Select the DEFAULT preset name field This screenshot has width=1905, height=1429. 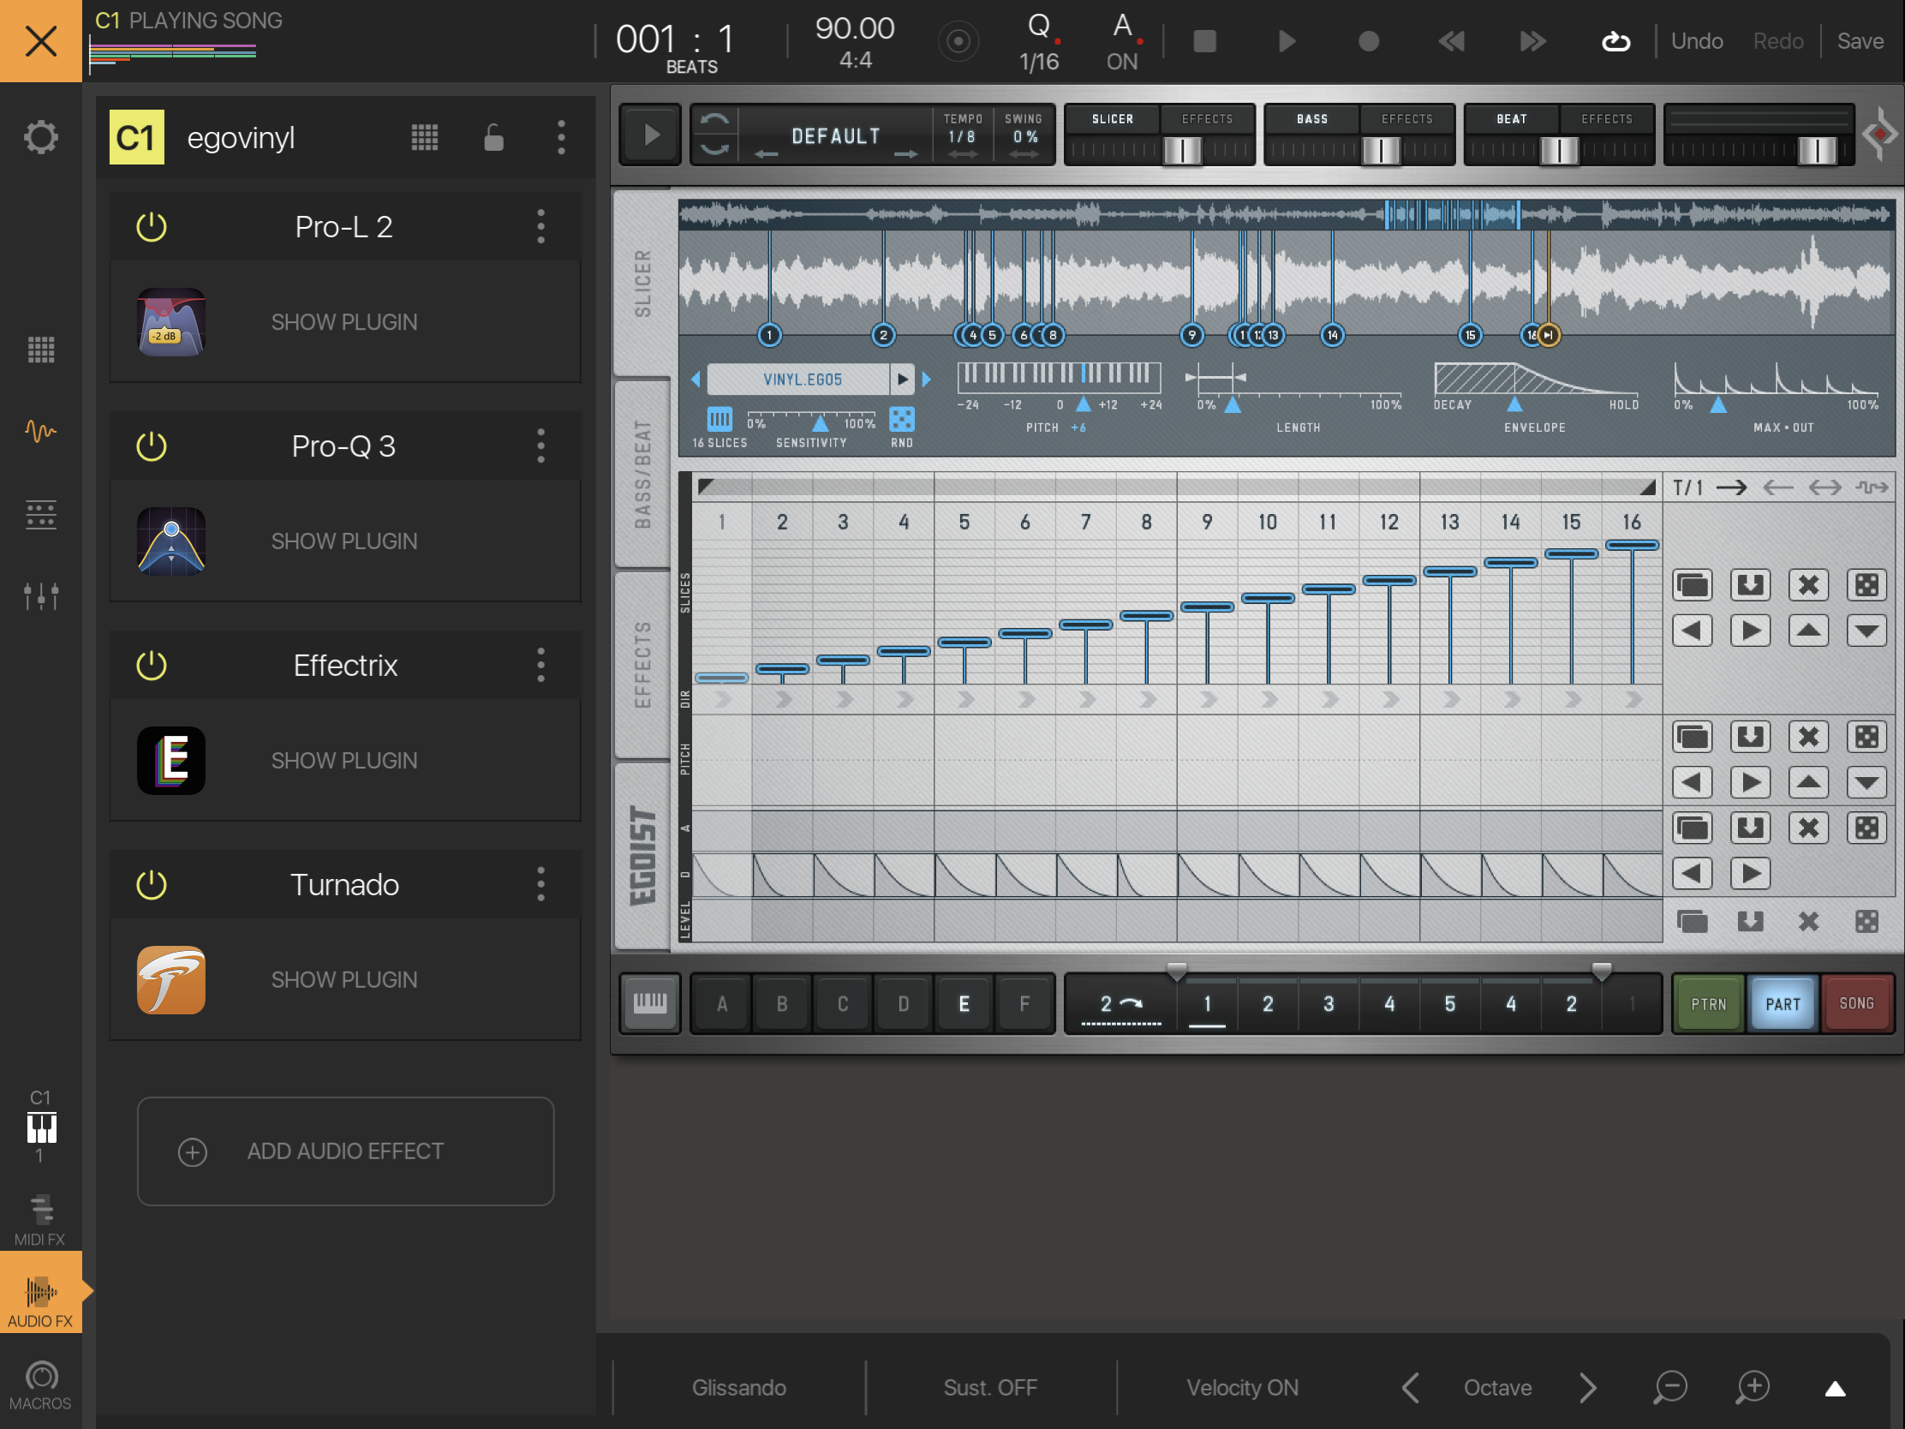click(835, 135)
